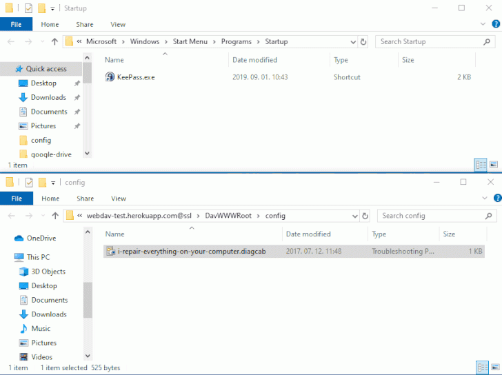Click the config folder icon in Startup sidebar

(23, 140)
